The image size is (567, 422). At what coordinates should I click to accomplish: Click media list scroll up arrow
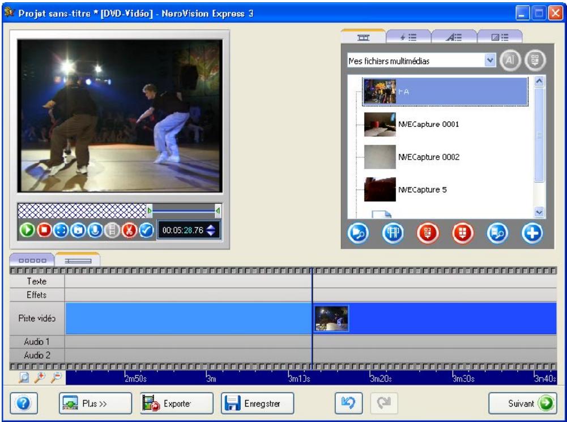(x=539, y=81)
